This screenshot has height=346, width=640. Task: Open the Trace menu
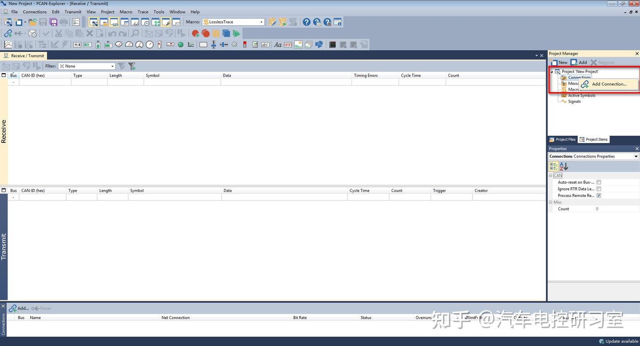click(143, 12)
